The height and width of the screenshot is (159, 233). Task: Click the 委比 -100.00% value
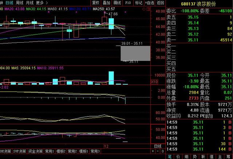(190, 11)
